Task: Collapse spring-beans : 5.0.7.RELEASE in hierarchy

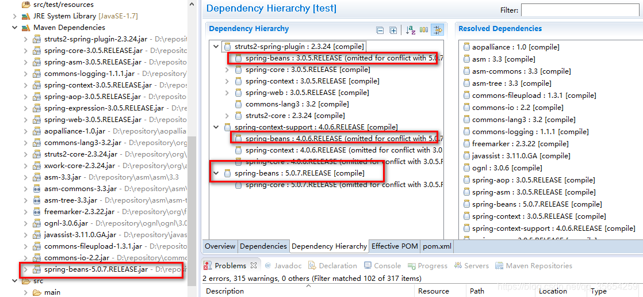Action: coord(216,173)
